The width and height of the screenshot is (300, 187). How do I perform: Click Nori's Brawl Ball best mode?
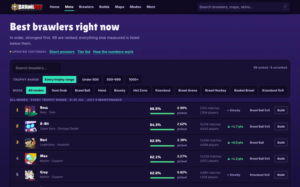pos(257,142)
